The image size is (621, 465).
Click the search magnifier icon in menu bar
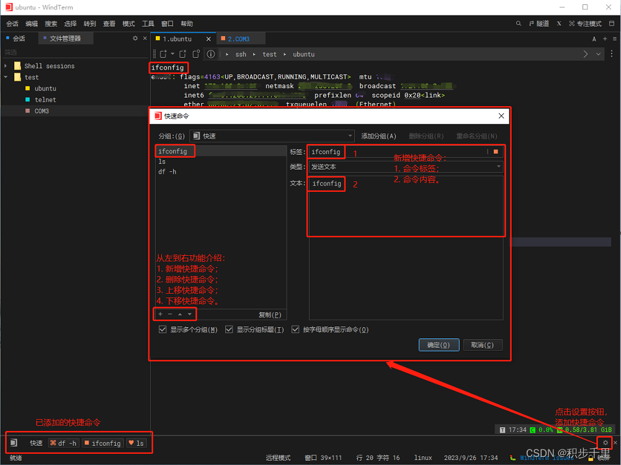(519, 24)
